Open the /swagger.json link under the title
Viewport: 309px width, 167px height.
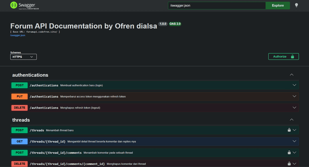point(18,35)
